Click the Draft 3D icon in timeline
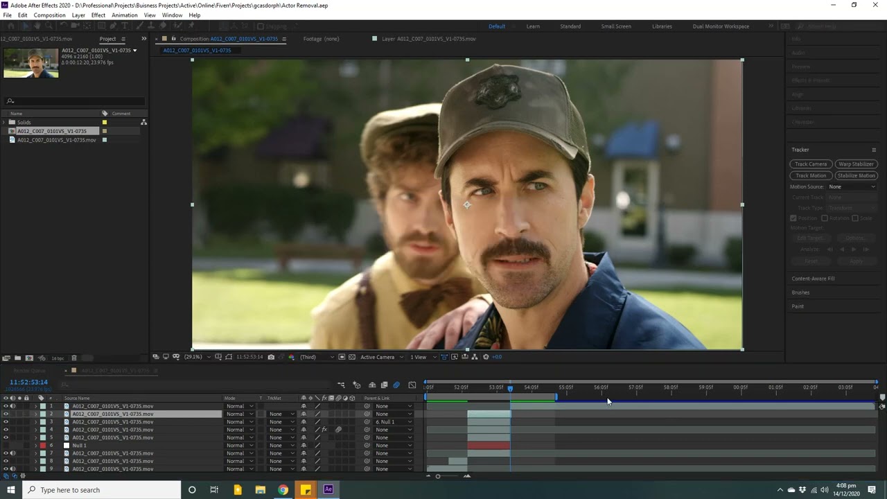The image size is (887, 499). coord(356,385)
